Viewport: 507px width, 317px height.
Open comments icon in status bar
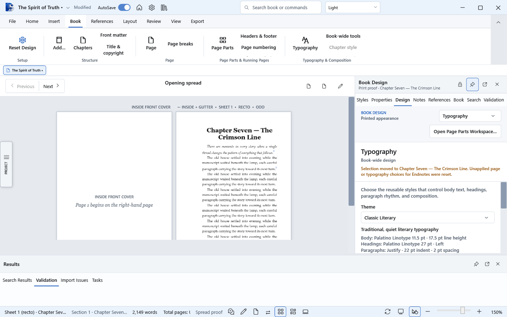point(231,312)
